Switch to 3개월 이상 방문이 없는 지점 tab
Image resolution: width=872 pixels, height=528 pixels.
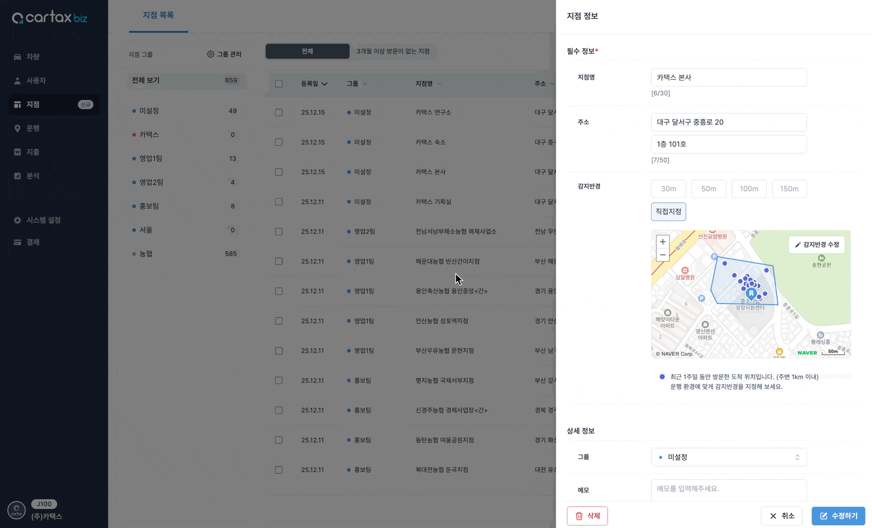click(393, 51)
